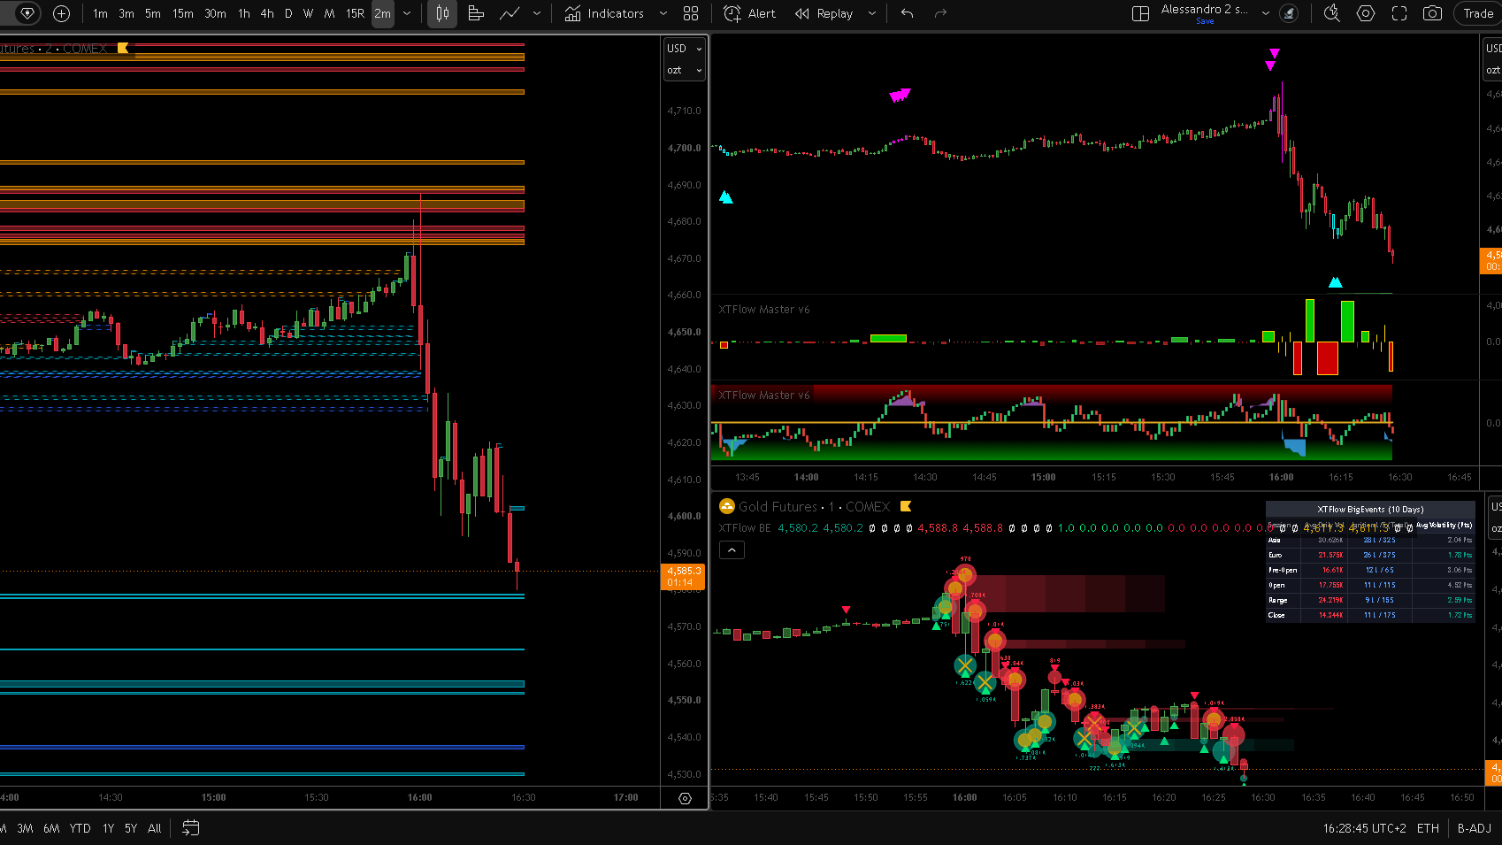Switch to the 15m timeframe
The width and height of the screenshot is (1502, 845).
(183, 13)
